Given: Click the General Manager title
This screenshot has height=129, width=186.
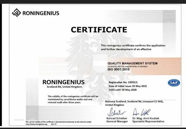Looking at the screenshot, I should pyautogui.click(x=117, y=122).
